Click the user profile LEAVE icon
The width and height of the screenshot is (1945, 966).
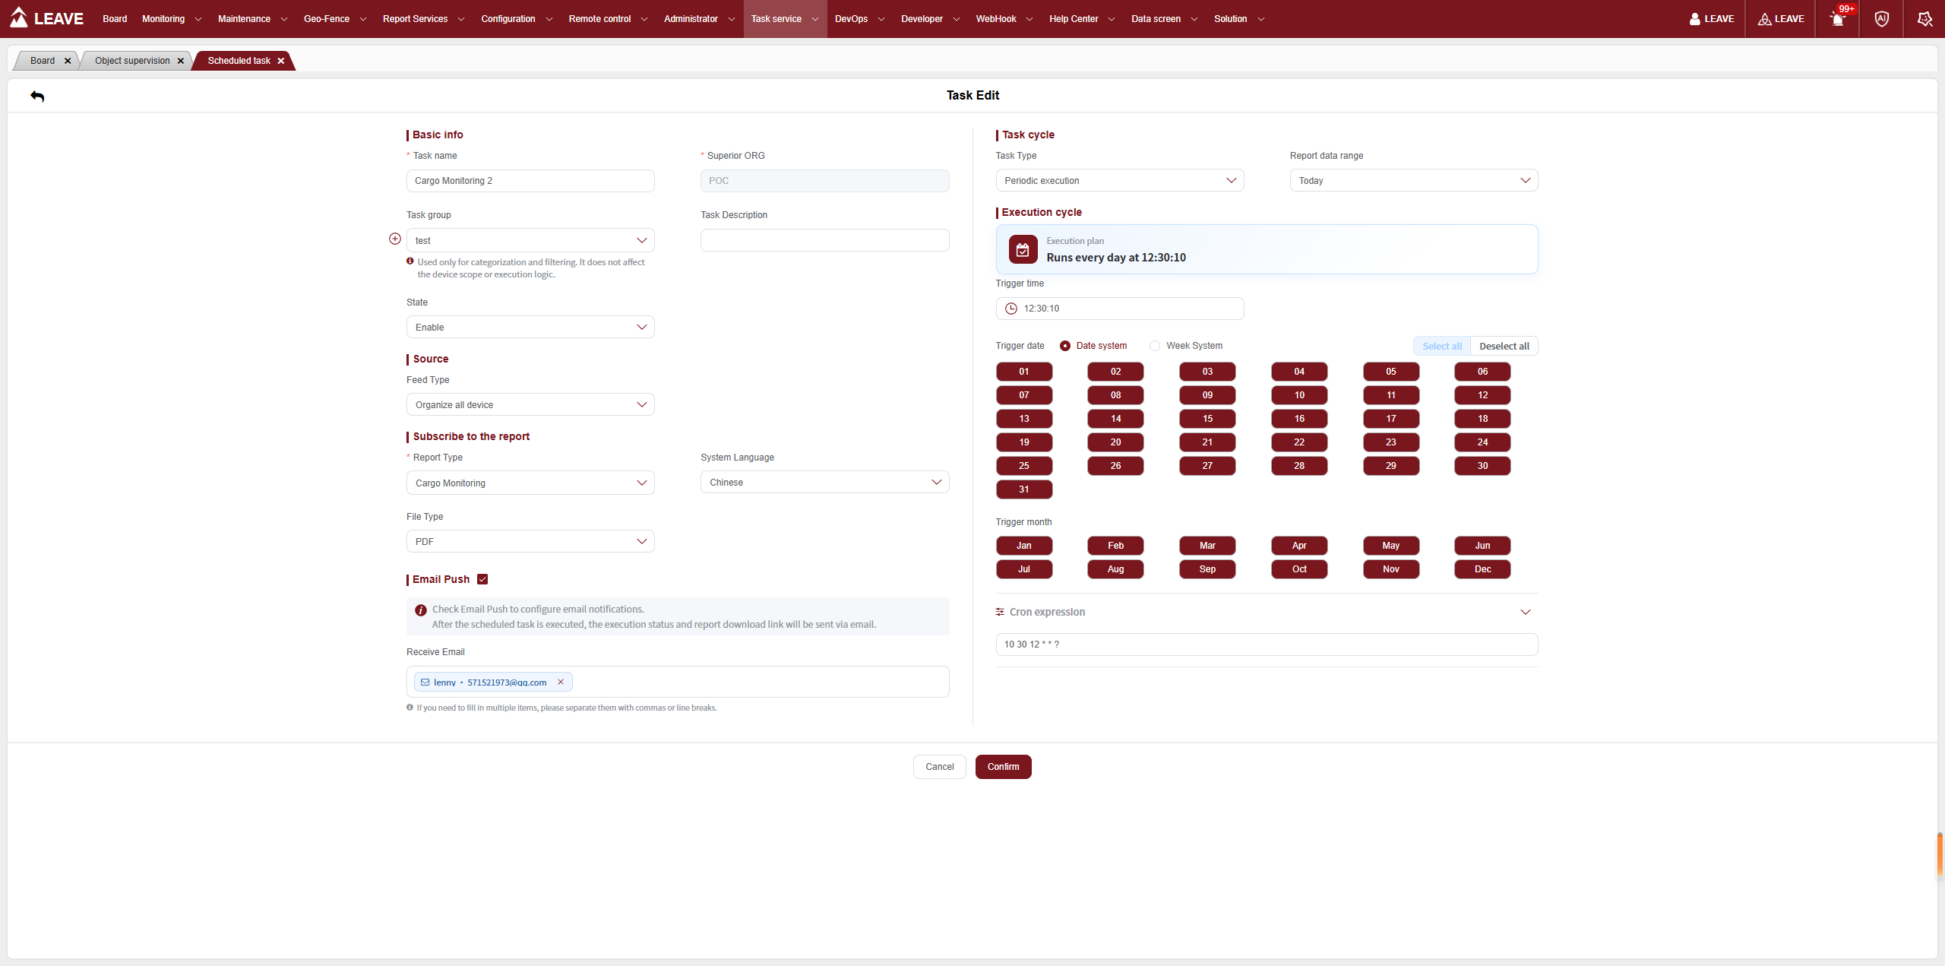(x=1694, y=19)
